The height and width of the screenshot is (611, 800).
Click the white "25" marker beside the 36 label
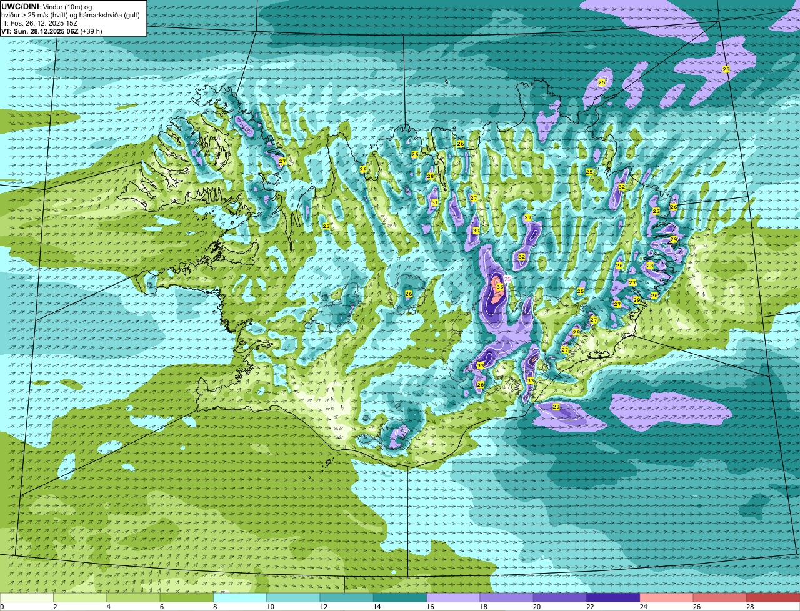coord(507,279)
